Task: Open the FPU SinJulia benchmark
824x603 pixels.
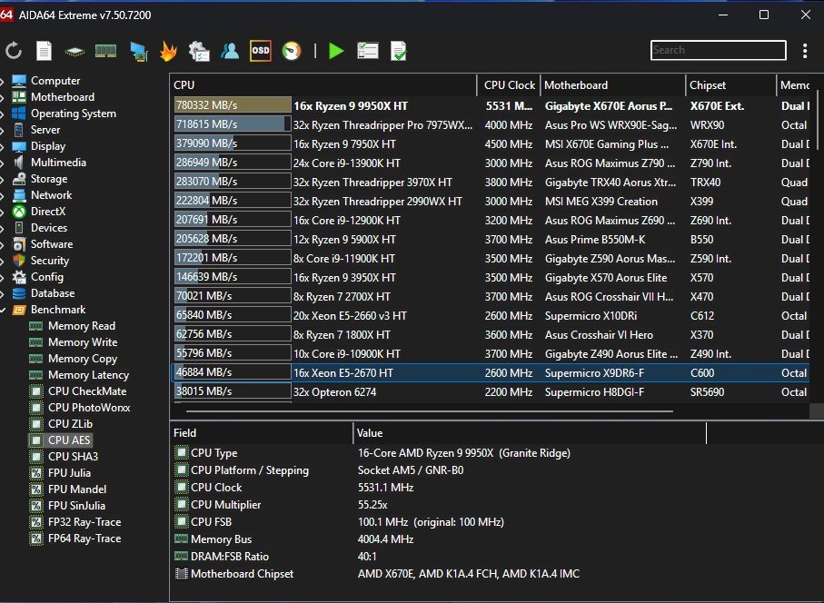Action: (x=76, y=506)
